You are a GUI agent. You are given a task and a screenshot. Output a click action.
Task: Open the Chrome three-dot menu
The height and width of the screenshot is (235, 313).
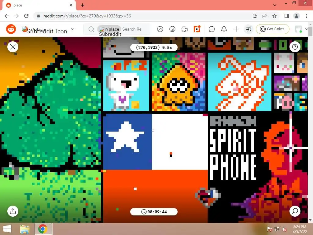(306, 16)
